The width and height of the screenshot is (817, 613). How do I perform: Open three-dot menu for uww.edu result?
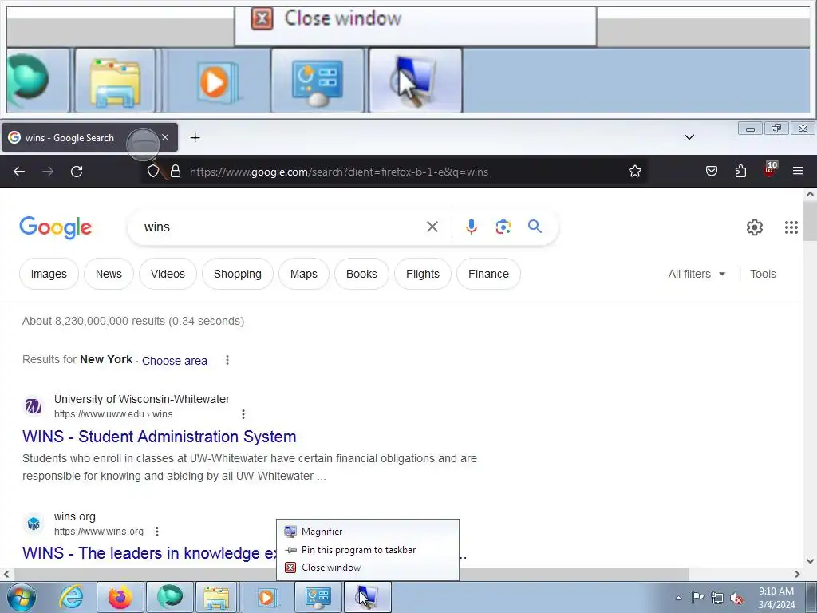(243, 414)
